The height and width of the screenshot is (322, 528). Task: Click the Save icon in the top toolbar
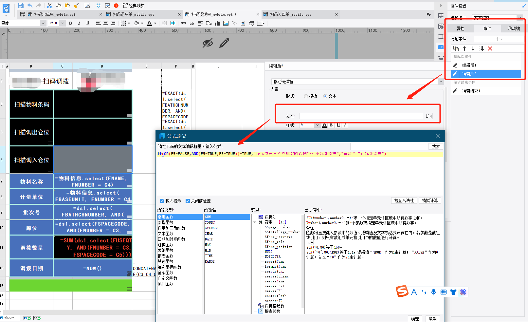(x=21, y=6)
